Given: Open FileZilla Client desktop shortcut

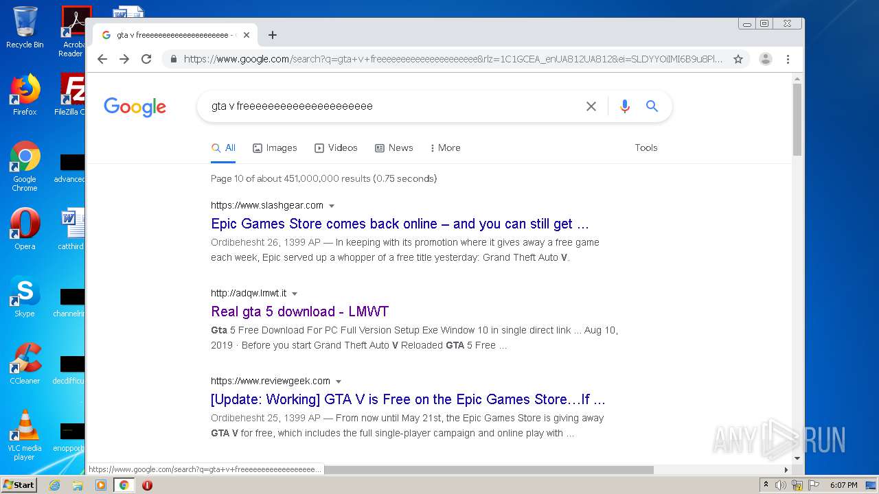Looking at the screenshot, I should [x=71, y=95].
